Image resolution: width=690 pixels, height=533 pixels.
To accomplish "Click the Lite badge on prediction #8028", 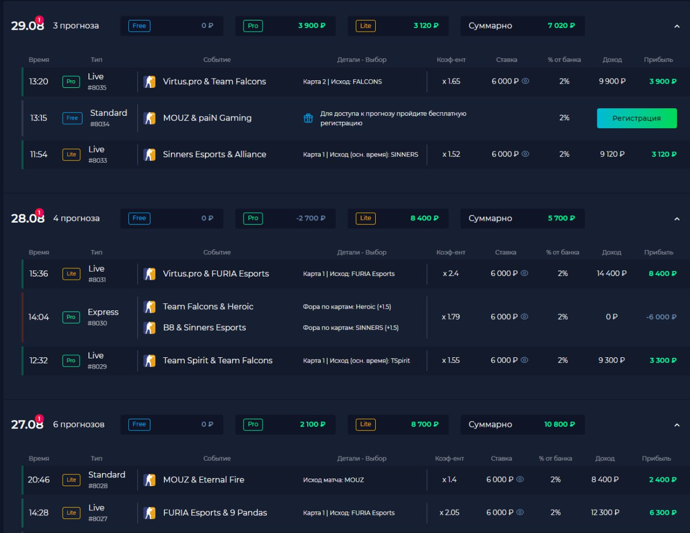I will click(x=71, y=480).
